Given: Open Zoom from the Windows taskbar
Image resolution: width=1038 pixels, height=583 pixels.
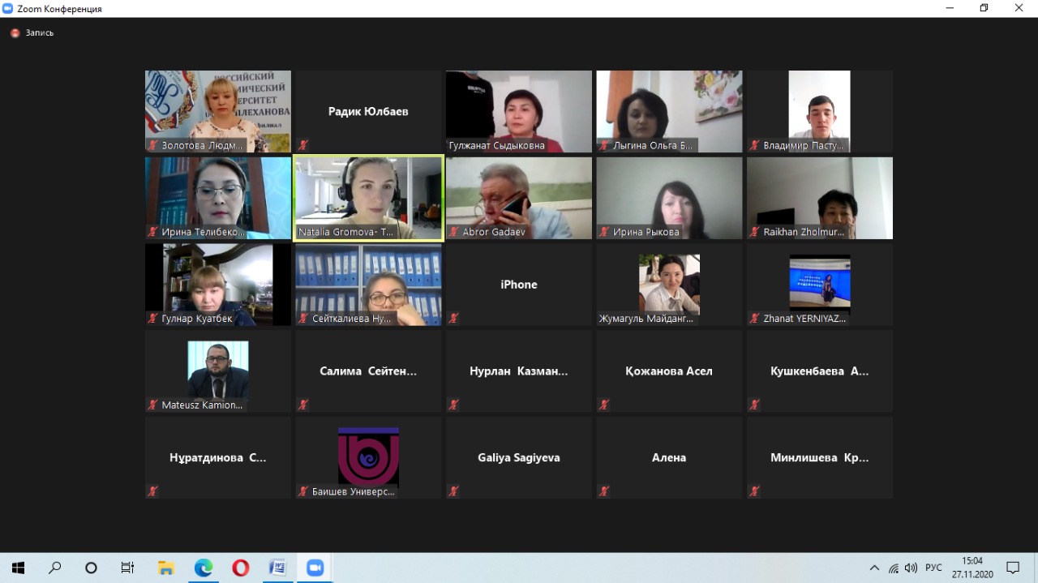Looking at the screenshot, I should [315, 568].
